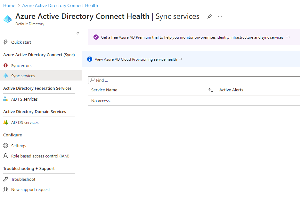The width and height of the screenshot is (300, 199).
Task: View Azure AD Cloud Provisioning service health
Action: tap(136, 59)
